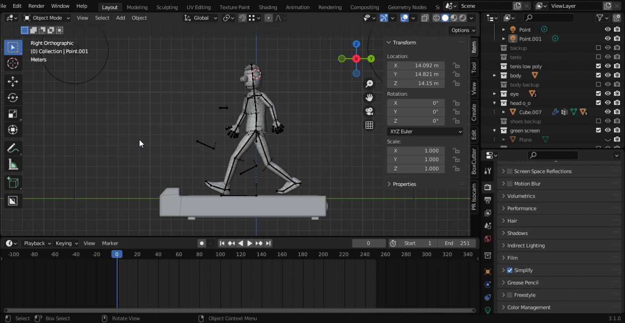This screenshot has width=625, height=323.
Task: Click the current frame field showing 0
Action: pyautogui.click(x=368, y=243)
